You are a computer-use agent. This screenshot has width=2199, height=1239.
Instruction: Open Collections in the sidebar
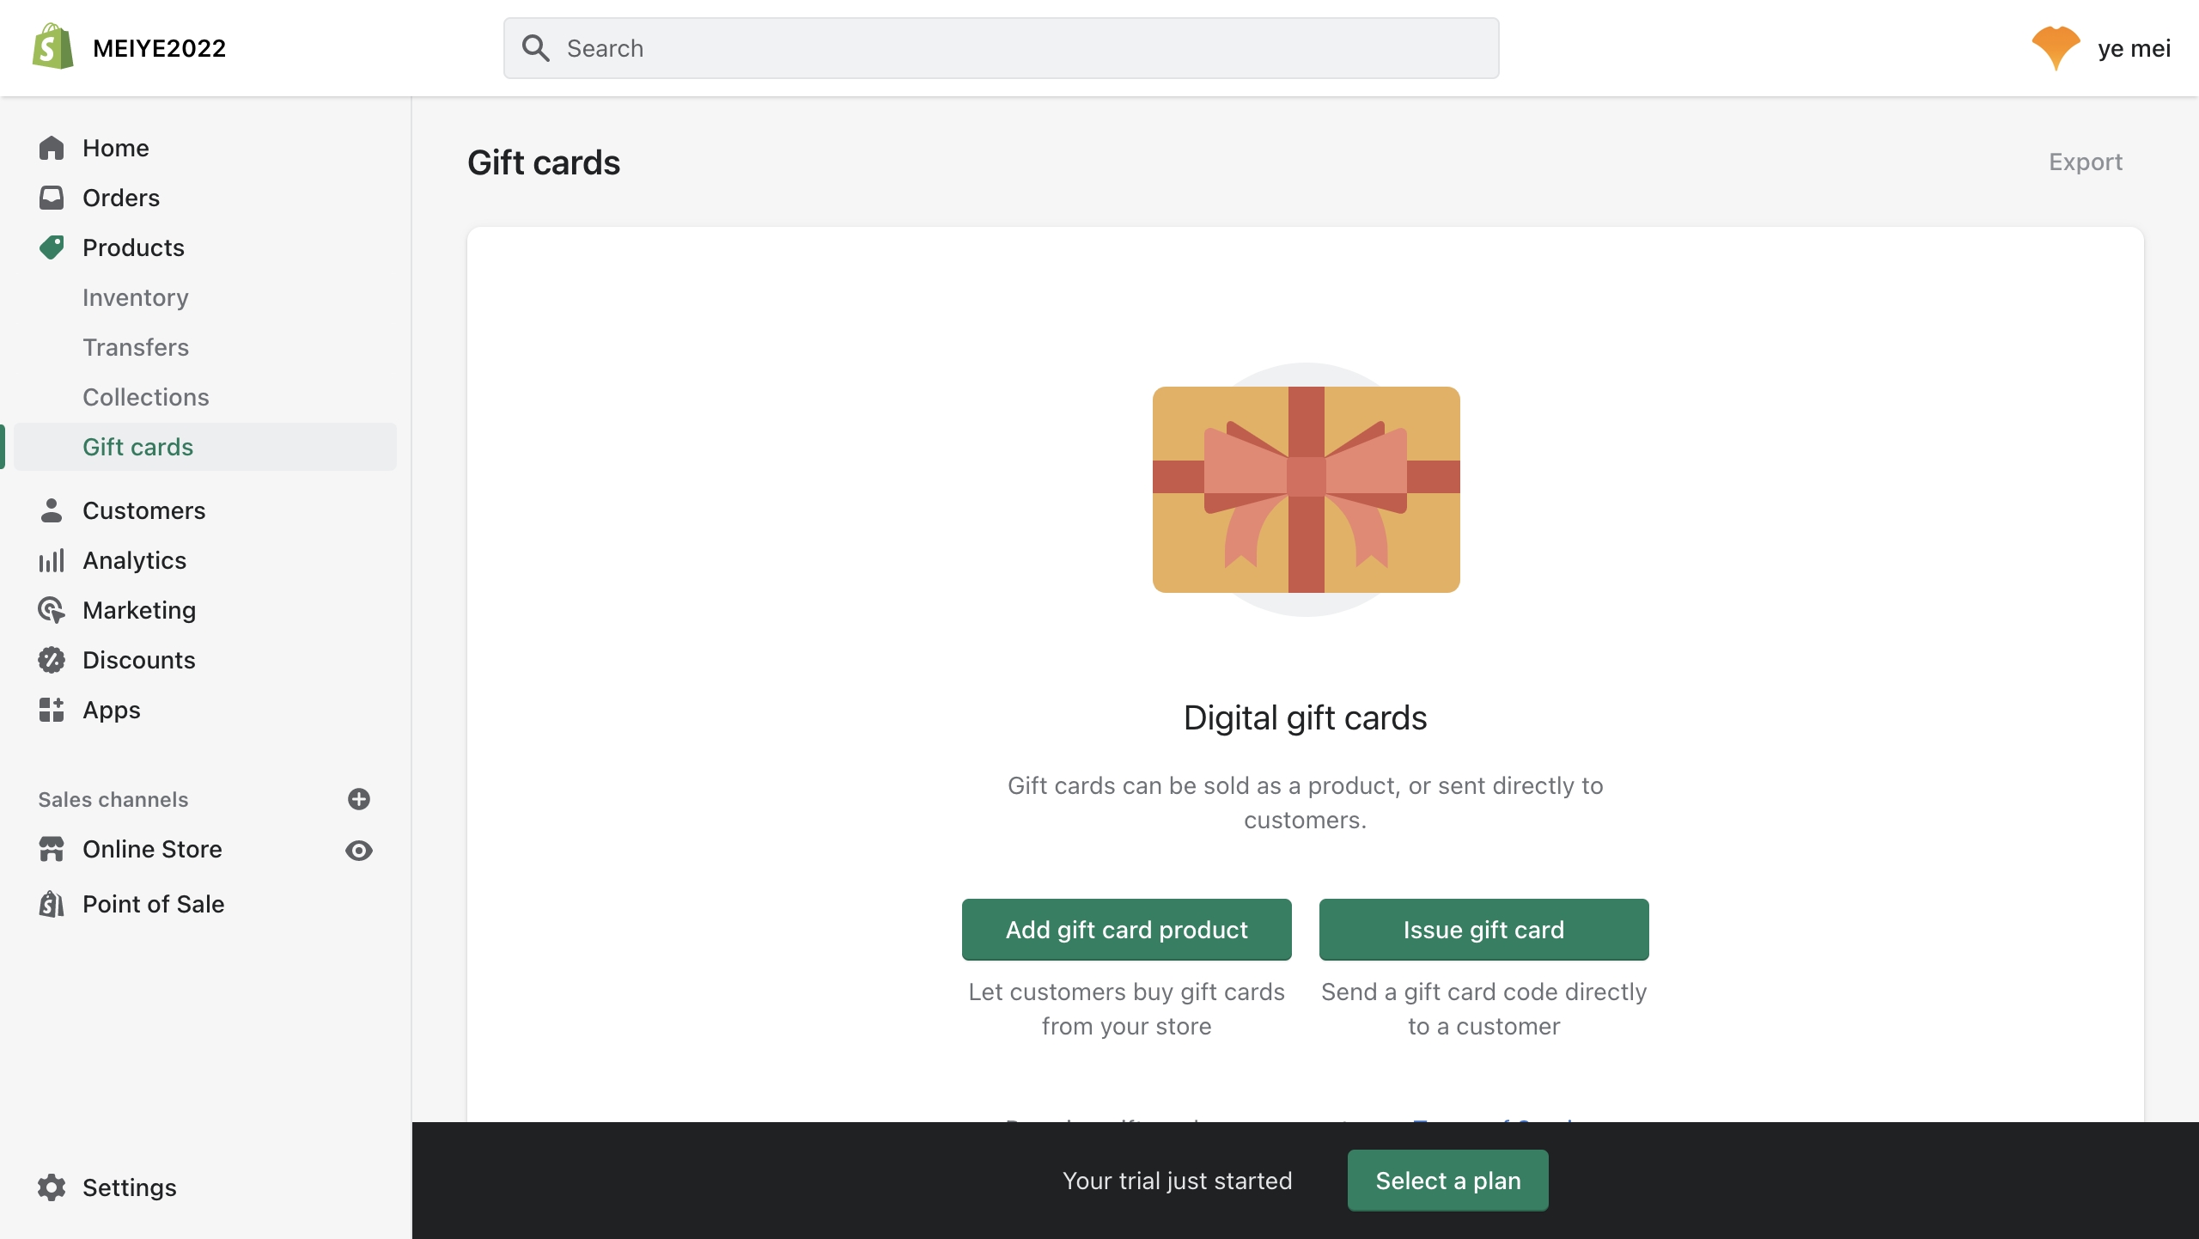click(x=146, y=397)
